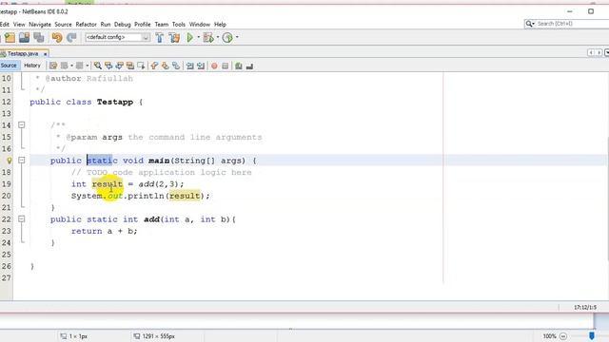609x342 pixels.
Task: Select the Testapp.java editor tab
Action: pyautogui.click(x=23, y=54)
